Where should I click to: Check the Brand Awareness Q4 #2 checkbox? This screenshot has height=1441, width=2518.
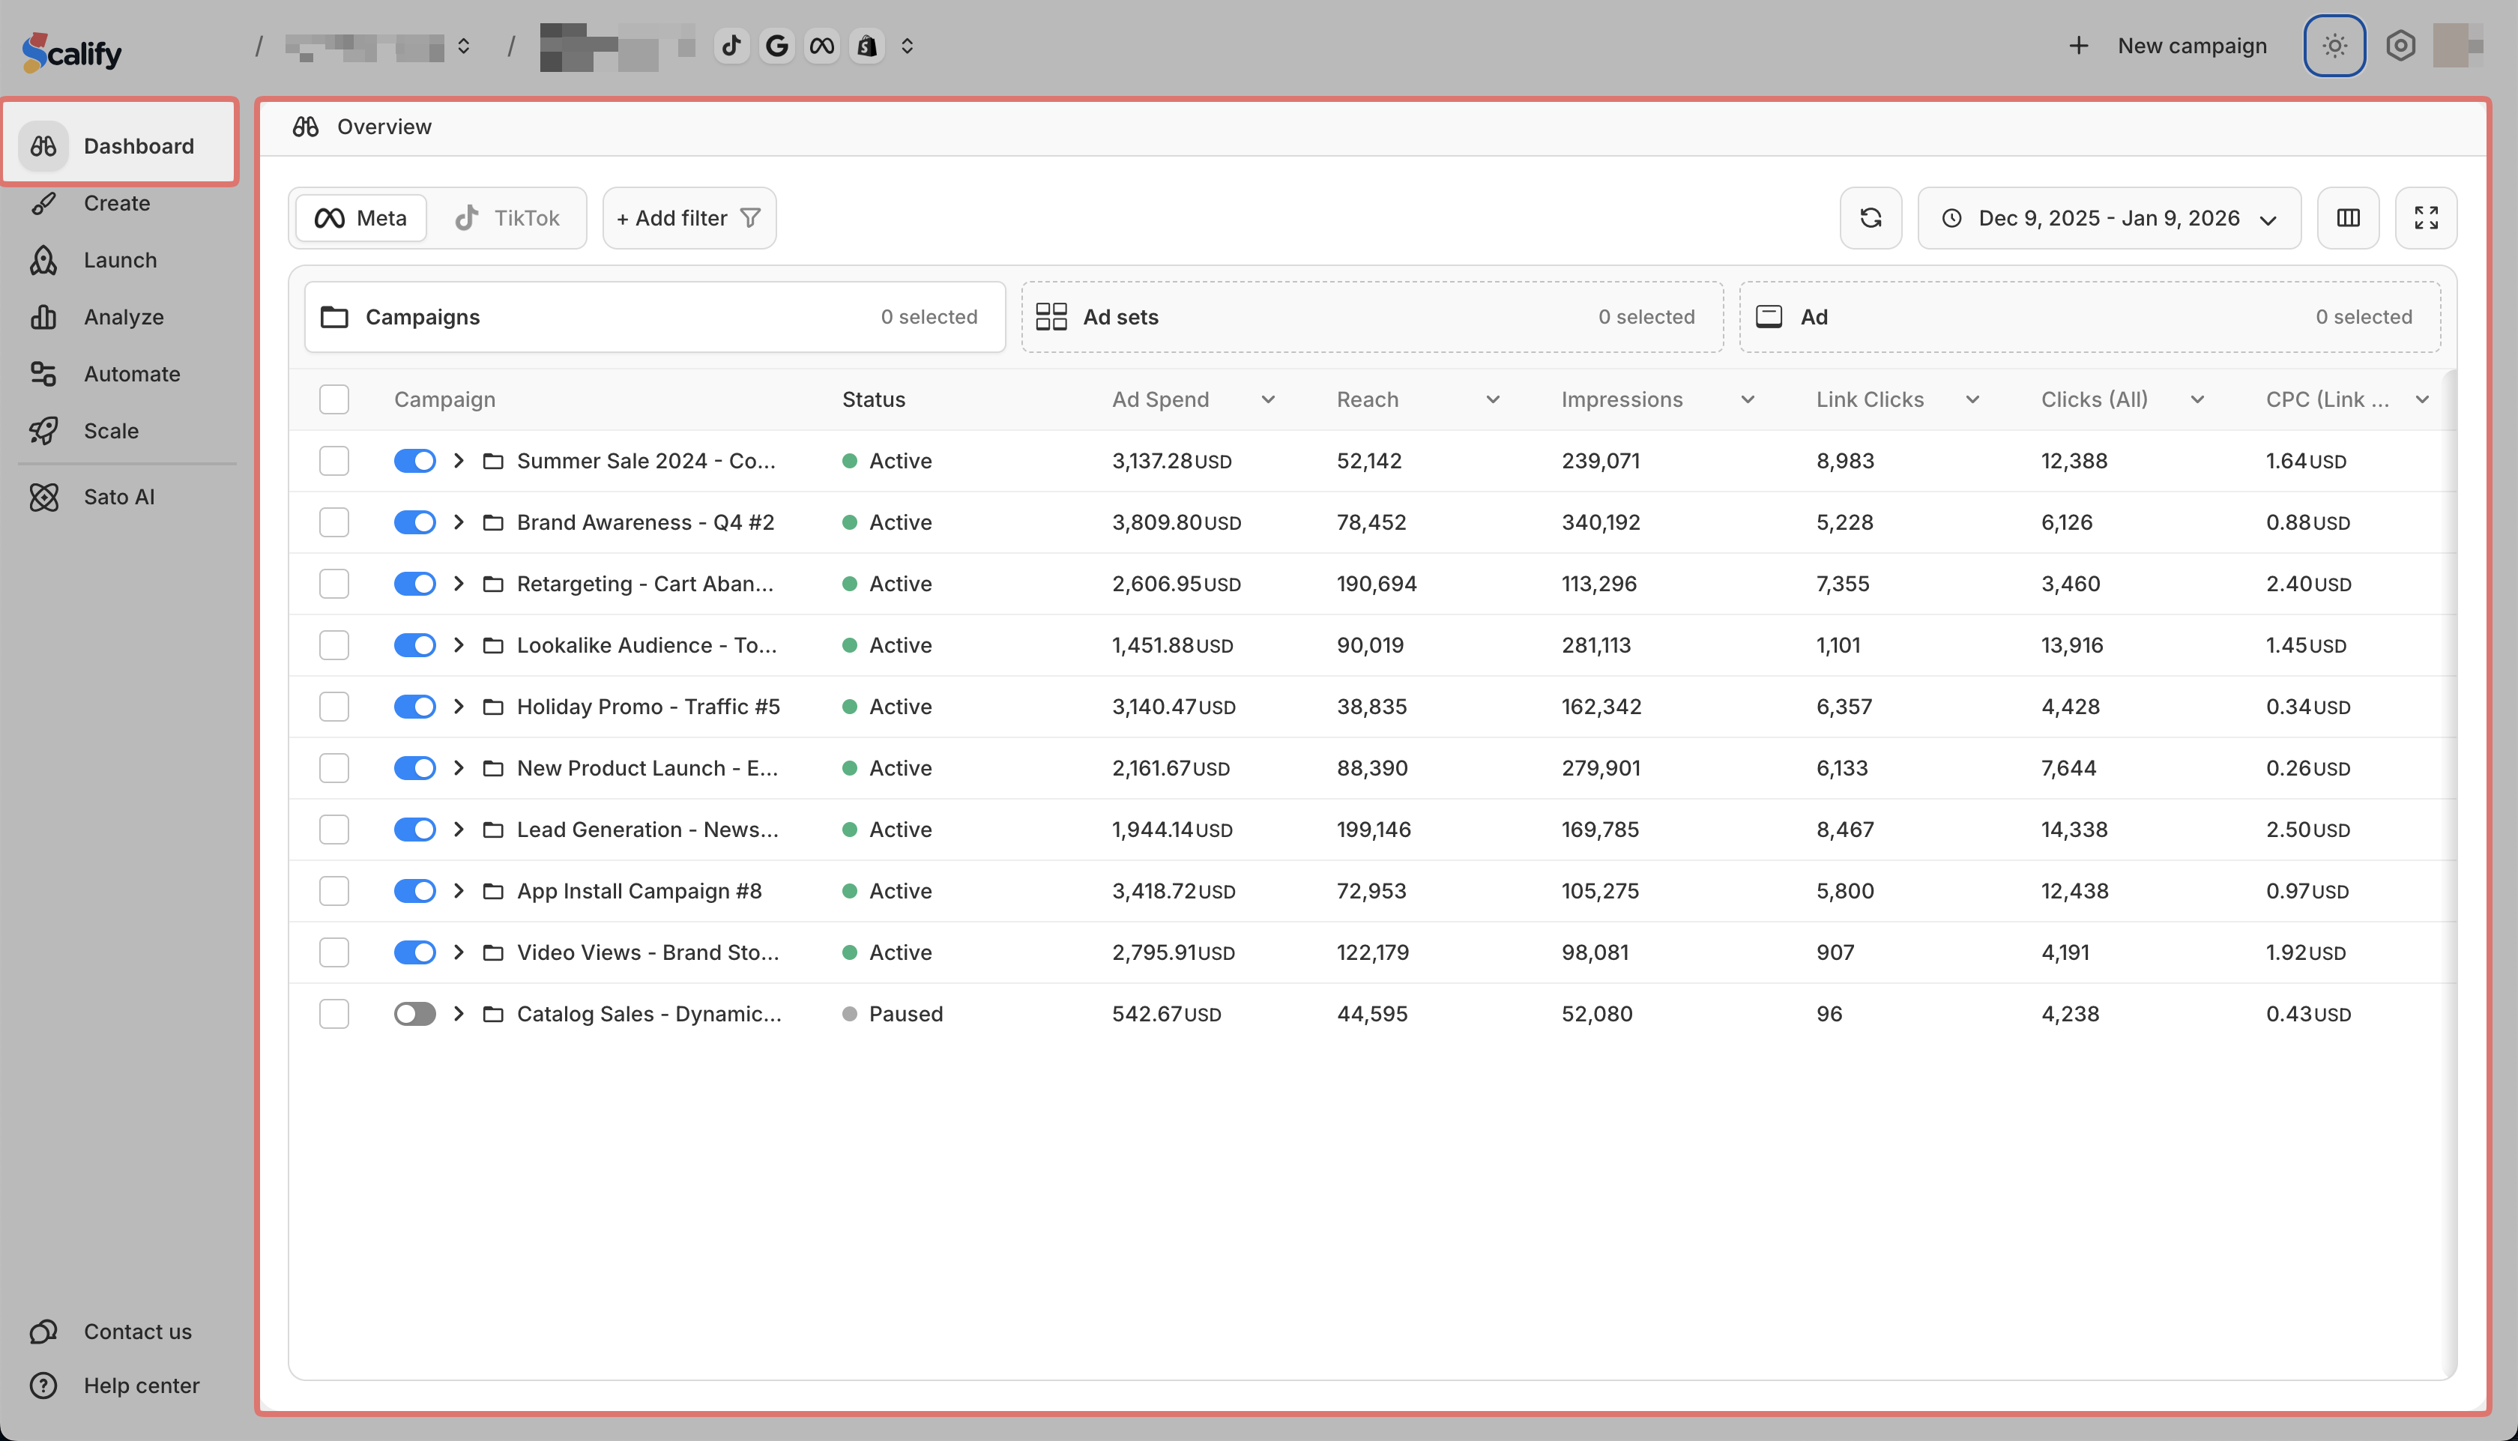click(334, 522)
